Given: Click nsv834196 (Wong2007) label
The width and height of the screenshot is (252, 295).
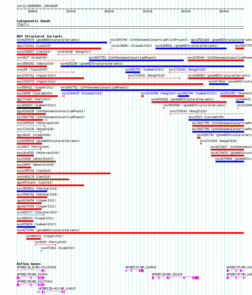Looking at the screenshot, I should pos(74,52).
